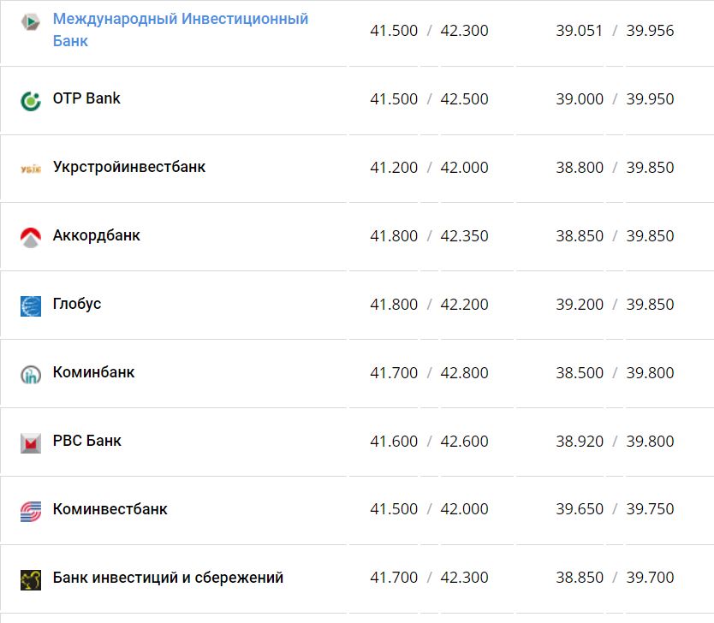This screenshot has width=714, height=623.
Task: Open the Коминбанк bank page
Action: pos(93,372)
